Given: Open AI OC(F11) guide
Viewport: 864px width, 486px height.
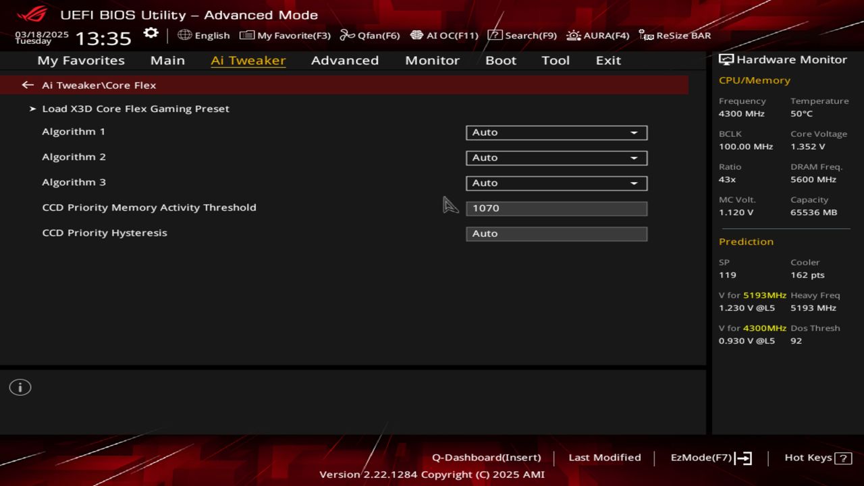Looking at the screenshot, I should tap(444, 36).
